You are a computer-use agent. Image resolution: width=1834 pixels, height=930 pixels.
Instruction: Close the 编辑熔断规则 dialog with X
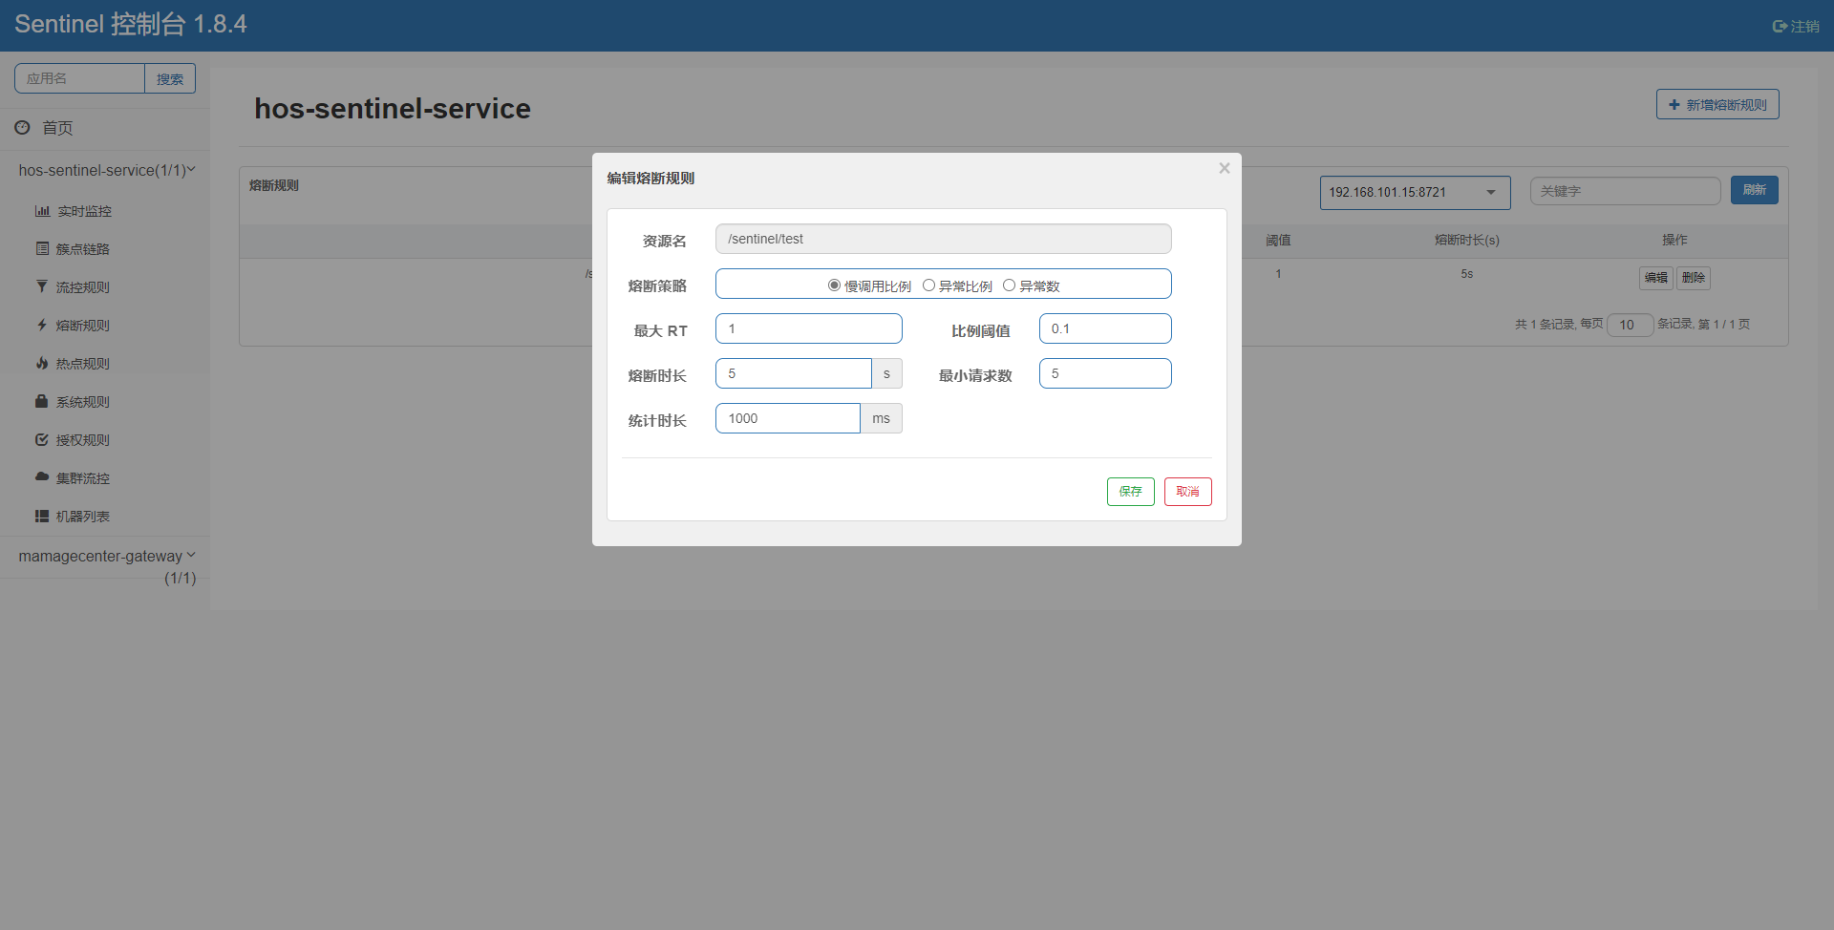pyautogui.click(x=1224, y=169)
